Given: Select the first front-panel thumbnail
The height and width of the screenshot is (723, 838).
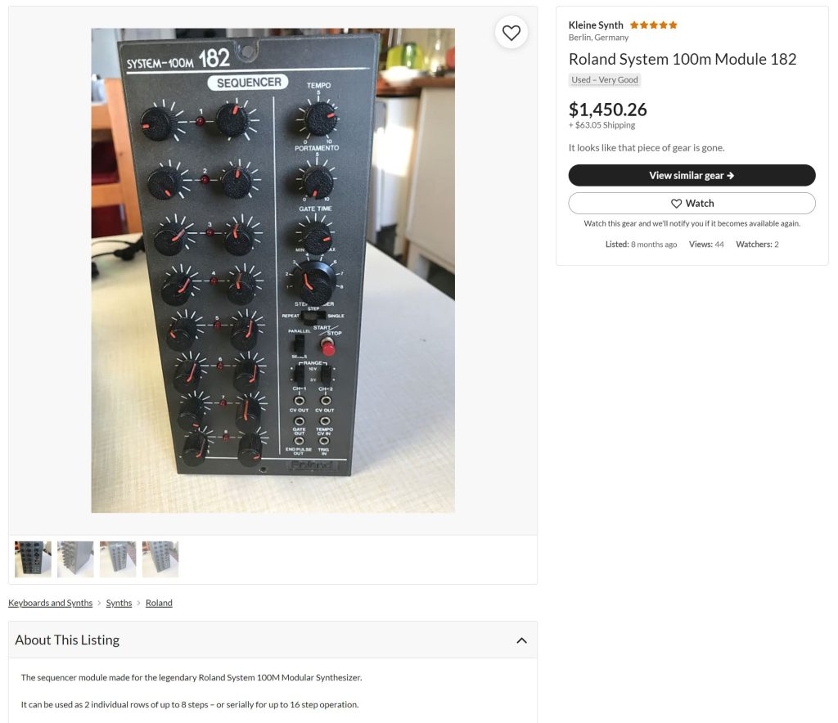Looking at the screenshot, I should (x=33, y=559).
